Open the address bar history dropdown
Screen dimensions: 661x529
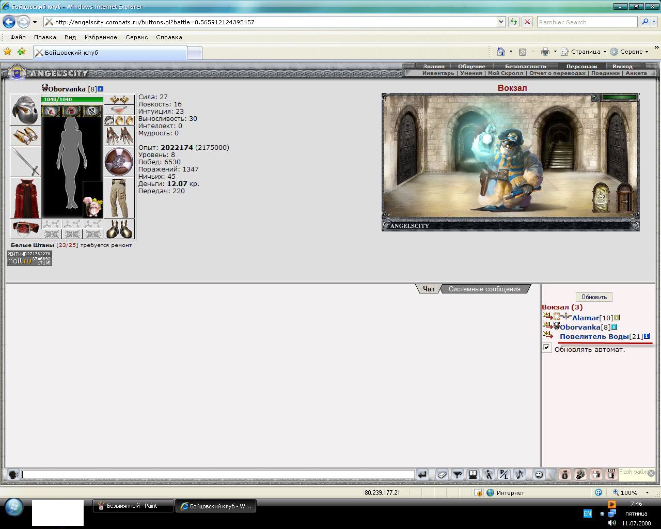[501, 22]
